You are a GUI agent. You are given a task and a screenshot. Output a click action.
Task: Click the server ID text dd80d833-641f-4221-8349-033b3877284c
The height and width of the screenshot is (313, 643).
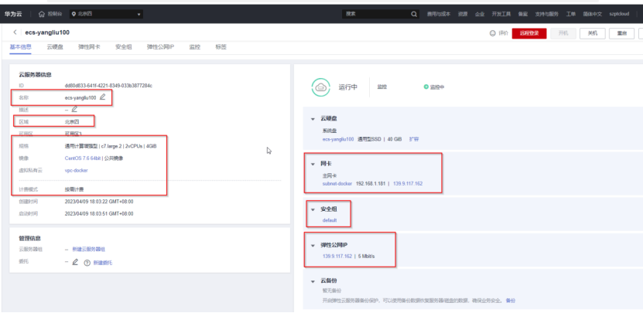click(x=108, y=86)
